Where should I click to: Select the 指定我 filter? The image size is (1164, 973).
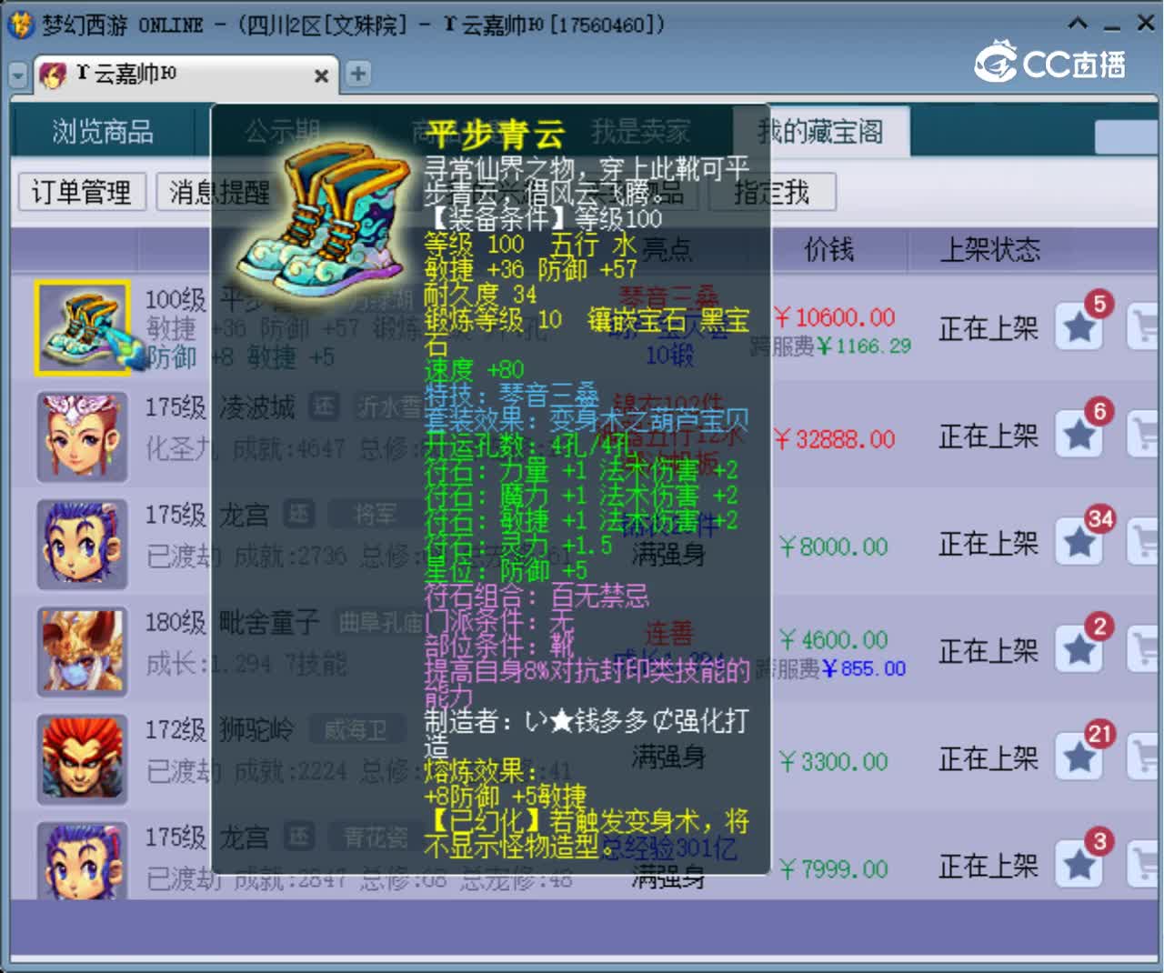[771, 192]
